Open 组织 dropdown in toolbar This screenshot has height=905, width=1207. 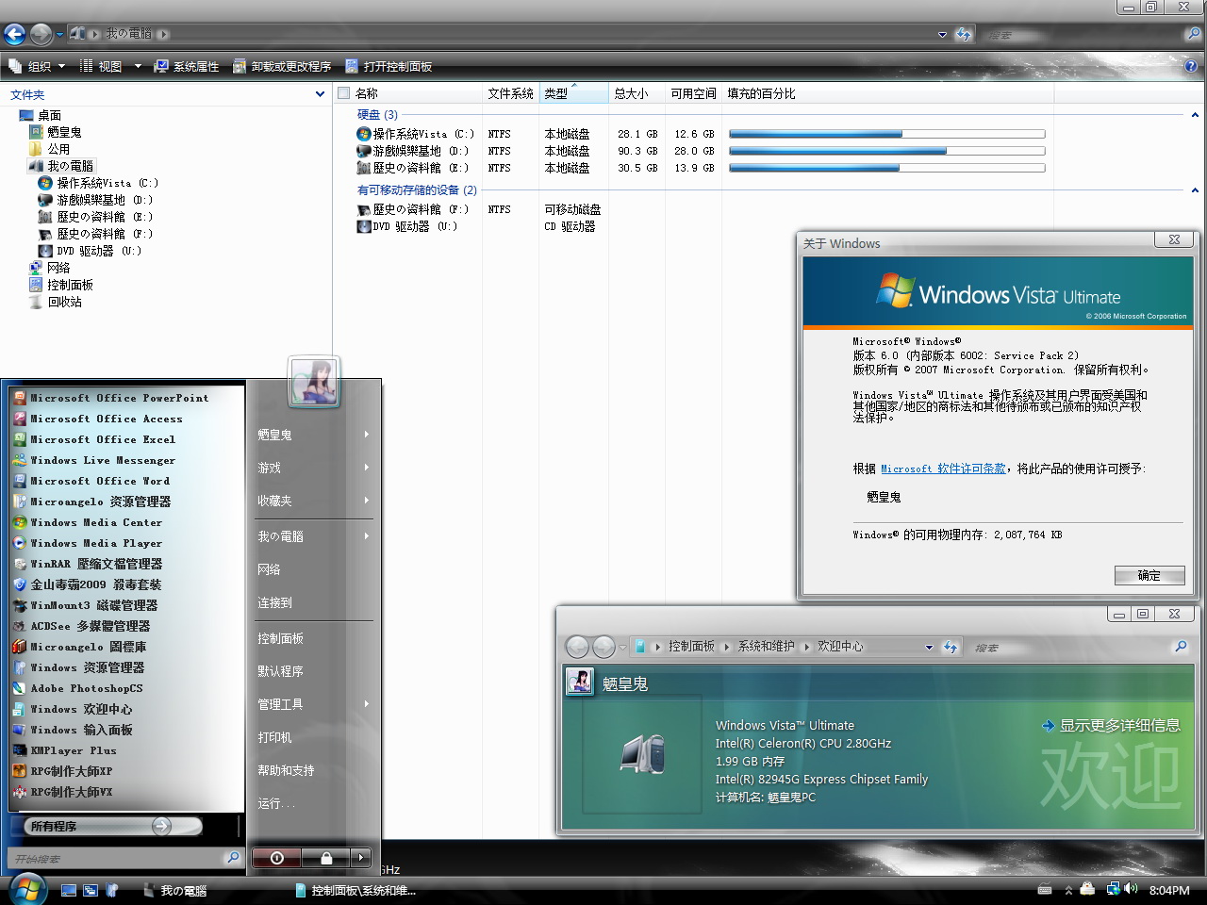click(37, 66)
